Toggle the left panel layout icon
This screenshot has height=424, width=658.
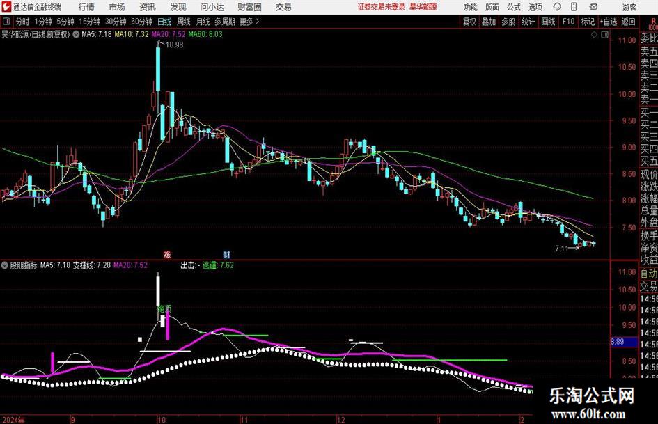[6, 22]
